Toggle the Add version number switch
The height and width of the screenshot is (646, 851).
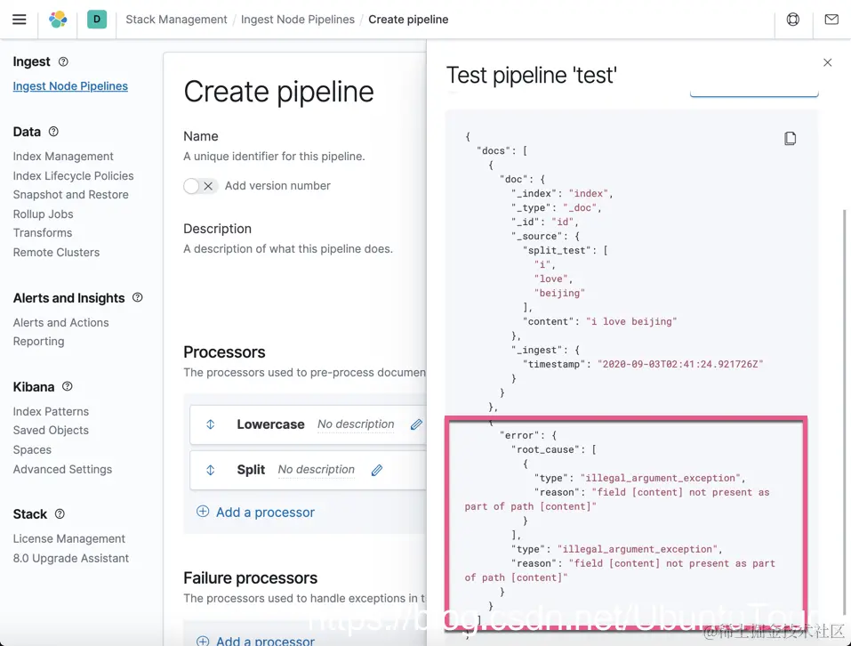pos(200,186)
